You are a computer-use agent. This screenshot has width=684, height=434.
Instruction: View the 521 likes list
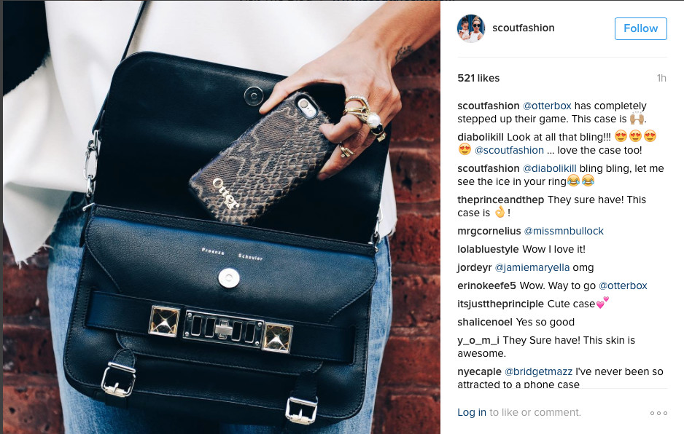tap(478, 78)
